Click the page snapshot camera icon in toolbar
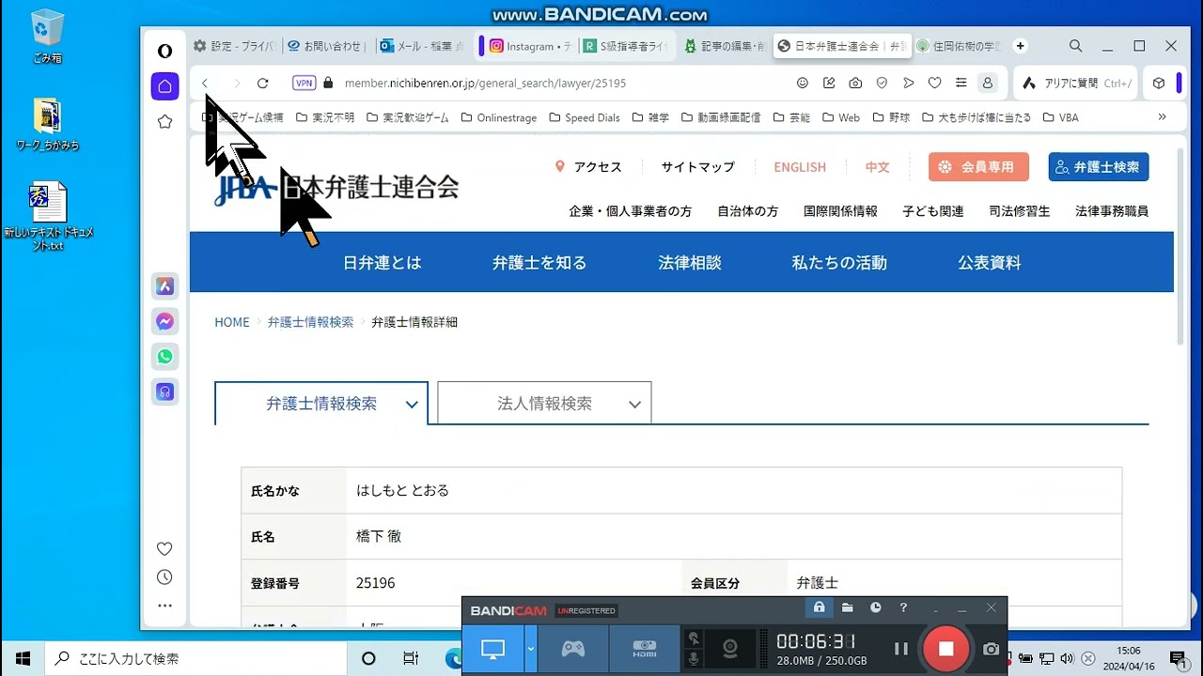Screen dimensions: 1203x676 (x=855, y=83)
